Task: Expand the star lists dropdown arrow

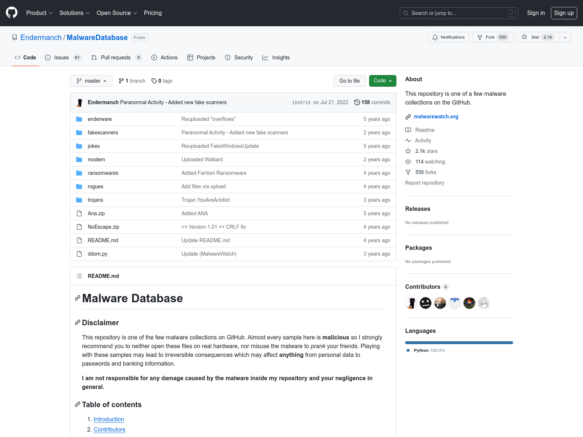Action: (565, 37)
